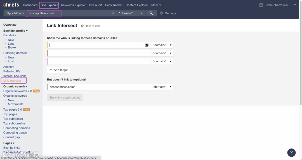
Task: Expand the More menu
Action: tap(156, 5)
